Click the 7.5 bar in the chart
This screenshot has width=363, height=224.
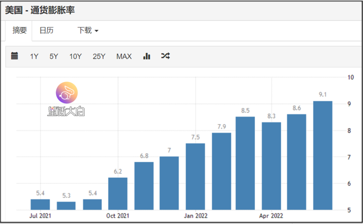(x=195, y=177)
